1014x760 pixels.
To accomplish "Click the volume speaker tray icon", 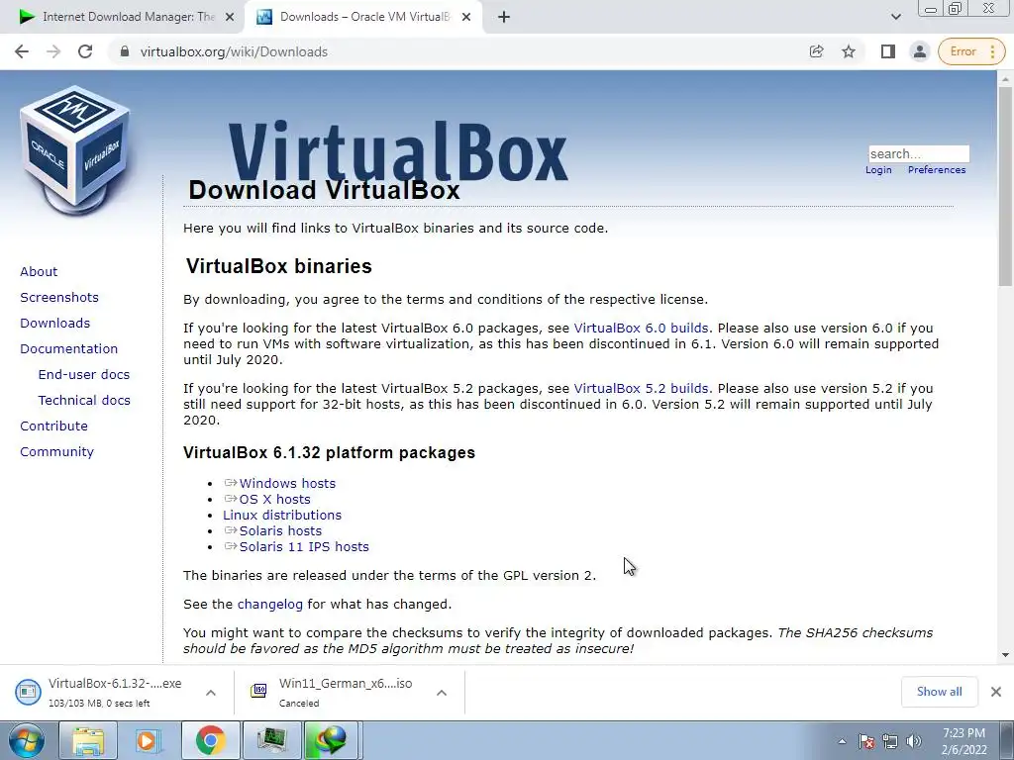I will pyautogui.click(x=914, y=741).
